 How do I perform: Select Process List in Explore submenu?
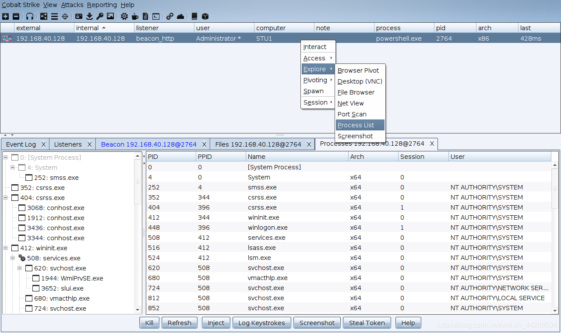point(360,125)
